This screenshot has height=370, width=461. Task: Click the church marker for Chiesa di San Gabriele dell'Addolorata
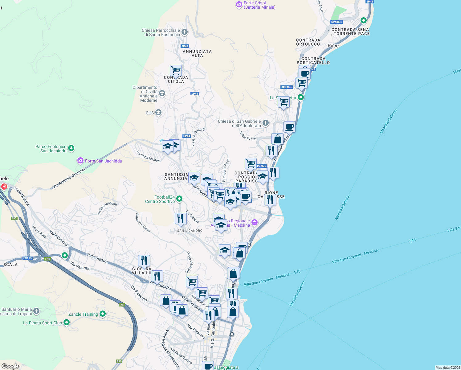point(265,122)
